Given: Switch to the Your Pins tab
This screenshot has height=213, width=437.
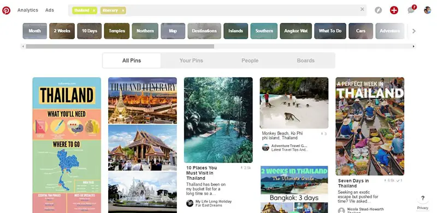Looking at the screenshot, I should (191, 60).
